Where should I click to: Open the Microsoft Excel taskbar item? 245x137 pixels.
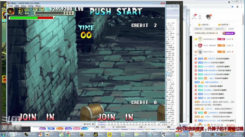pos(127,134)
